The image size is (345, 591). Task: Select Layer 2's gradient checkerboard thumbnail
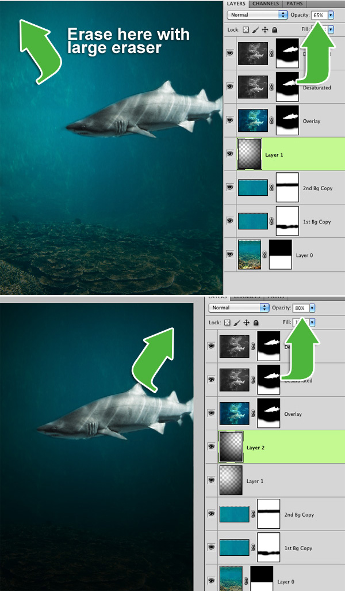(x=231, y=447)
